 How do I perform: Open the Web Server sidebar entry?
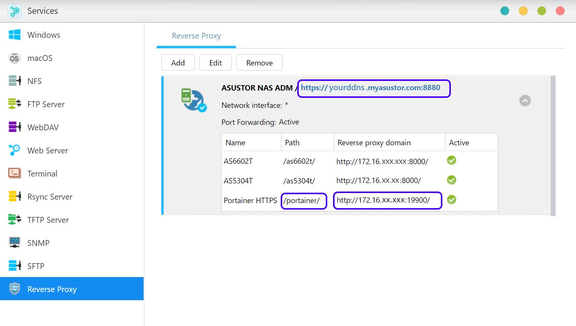[72, 150]
